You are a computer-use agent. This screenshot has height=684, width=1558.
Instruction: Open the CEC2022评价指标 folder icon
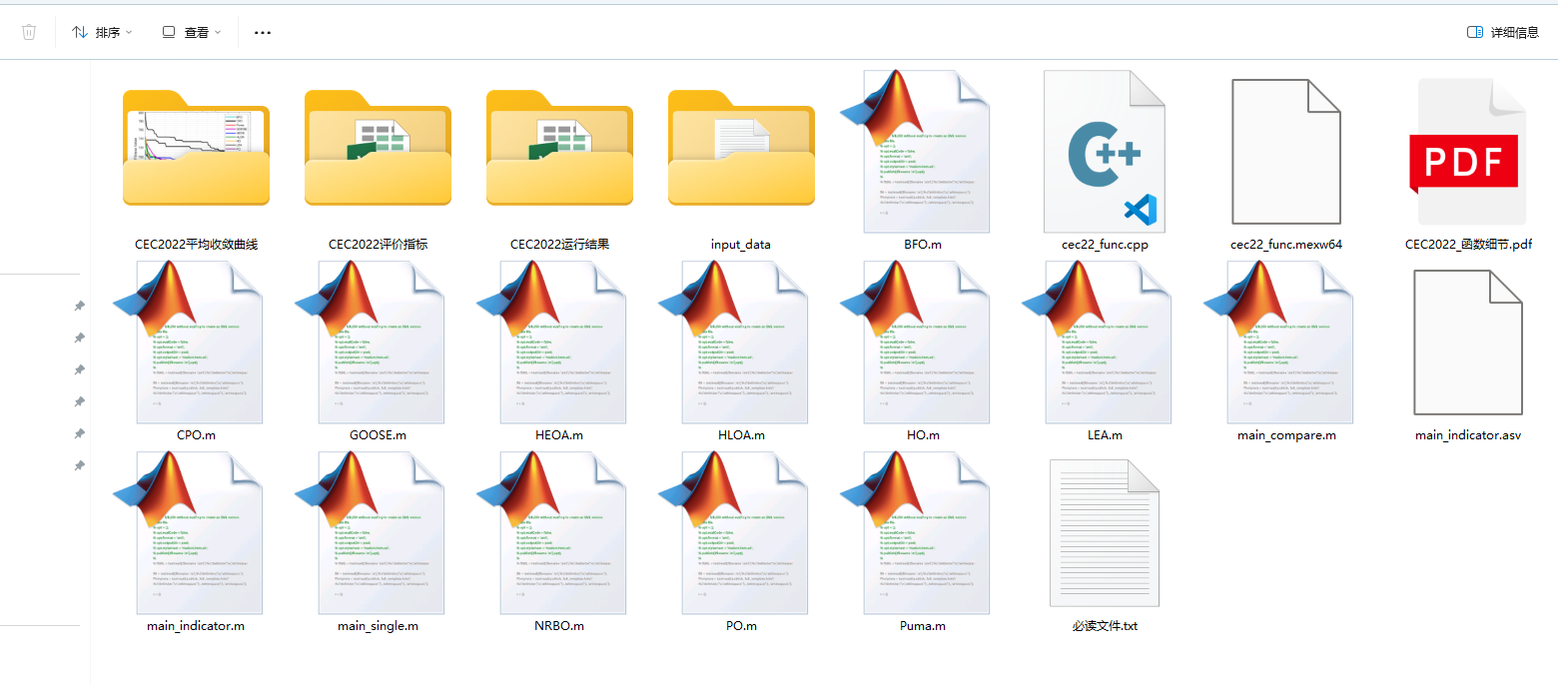point(378,148)
